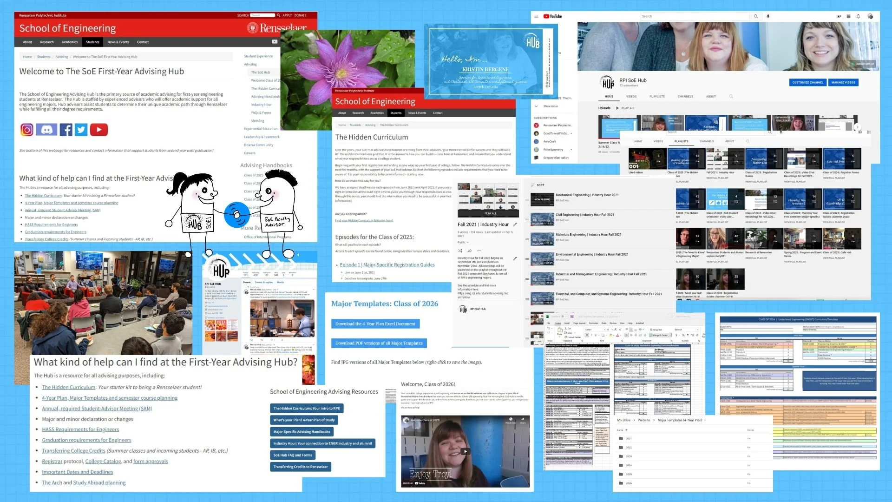Viewport: 892px width, 502px height.
Task: Share the Industry Hour playlist
Action: pyautogui.click(x=470, y=251)
